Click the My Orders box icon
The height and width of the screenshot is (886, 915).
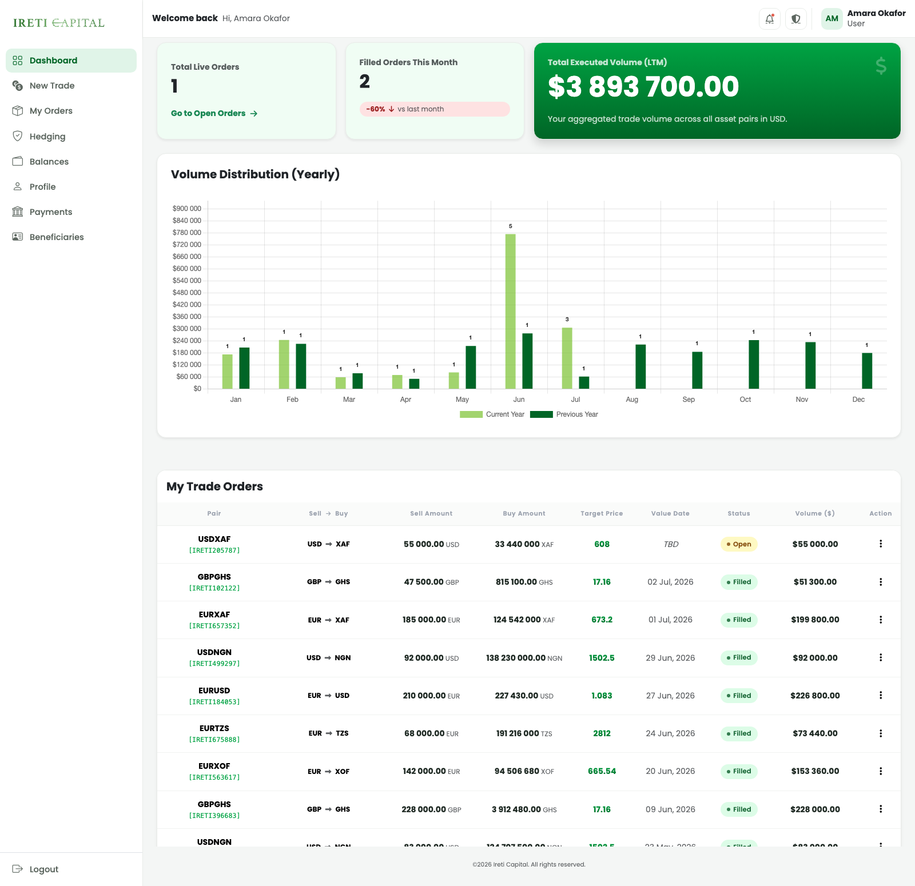coord(18,111)
